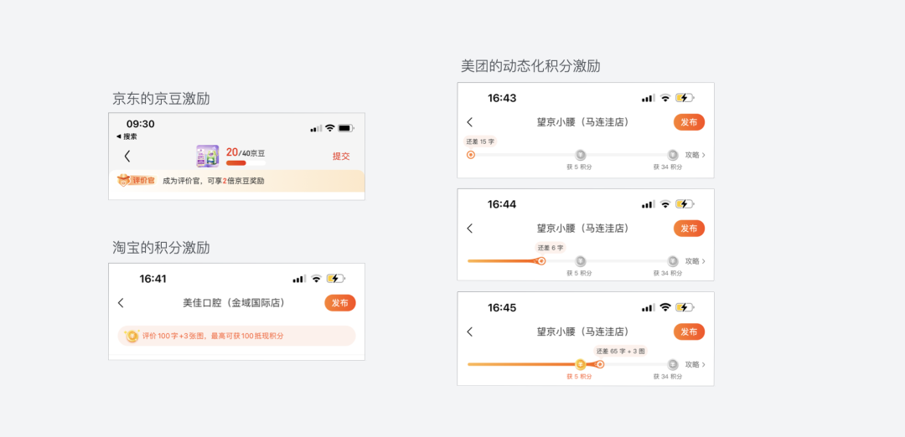Tap the back arrow in the 16:43 screen
Viewport: 905px width, 437px height.
pos(470,122)
